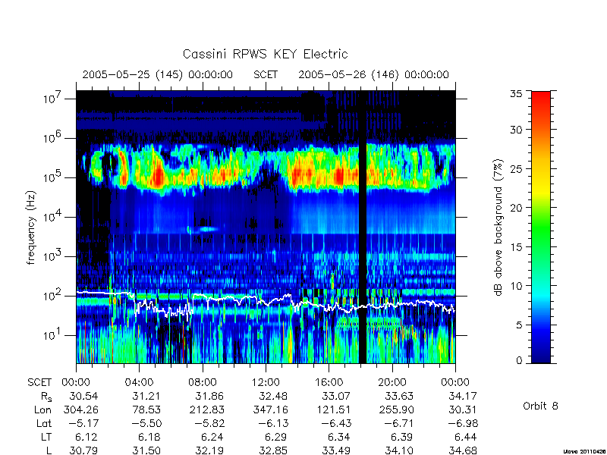
Task: Click the color bar legend
Action: coord(541,227)
